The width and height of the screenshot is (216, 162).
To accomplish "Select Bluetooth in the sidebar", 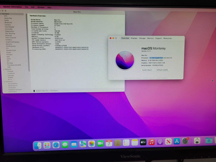I will click(8, 23).
